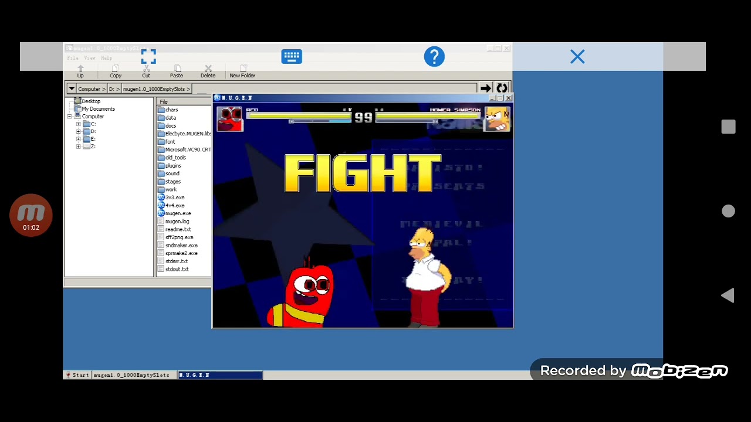Click the refresh icon beside address bar
The height and width of the screenshot is (422, 751).
click(x=502, y=88)
